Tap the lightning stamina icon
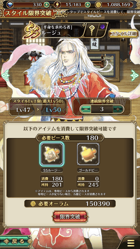The image size is (140, 249). pos(57,5)
